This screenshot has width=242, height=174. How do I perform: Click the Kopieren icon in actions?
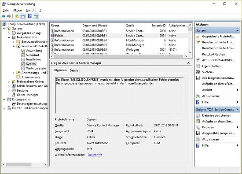pos(198,127)
